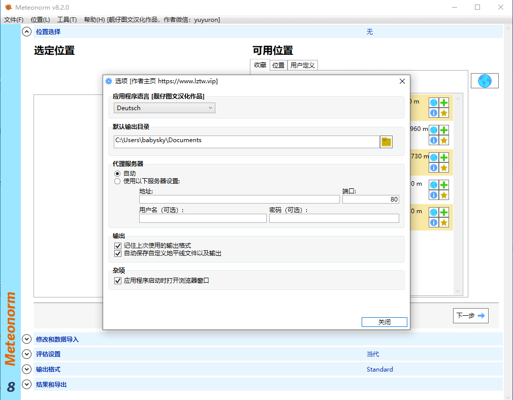Open the Deutsch language dropdown

coord(164,108)
